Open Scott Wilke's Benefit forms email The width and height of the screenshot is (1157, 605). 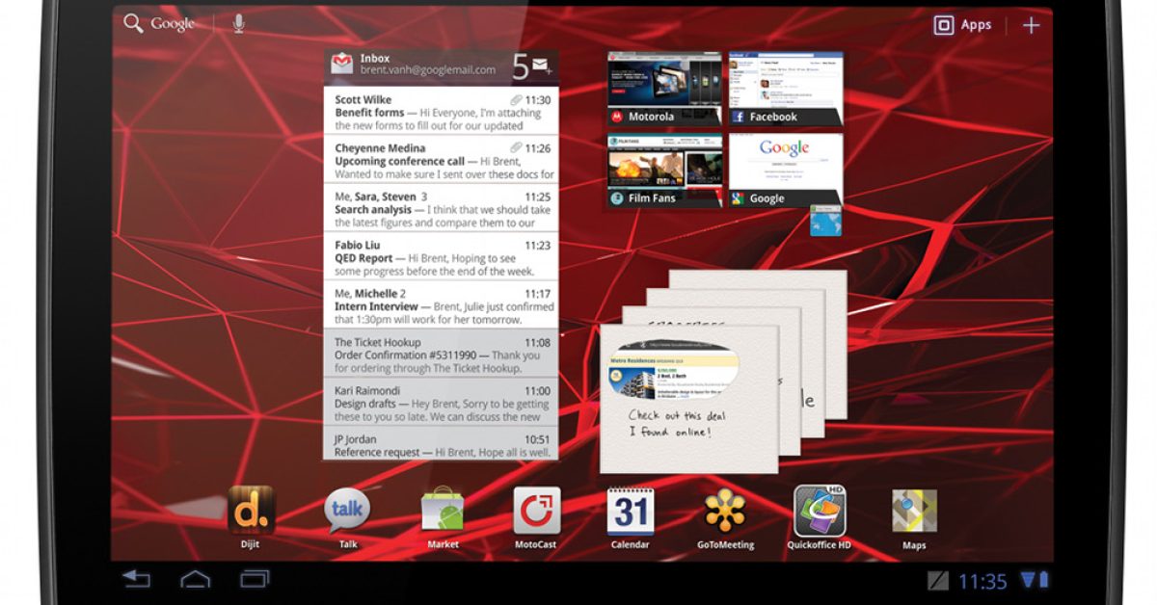[x=441, y=112]
